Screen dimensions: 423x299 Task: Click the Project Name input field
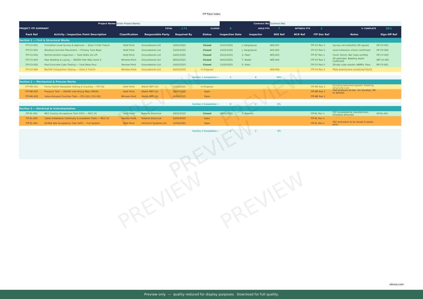pyautogui.click(x=168, y=24)
